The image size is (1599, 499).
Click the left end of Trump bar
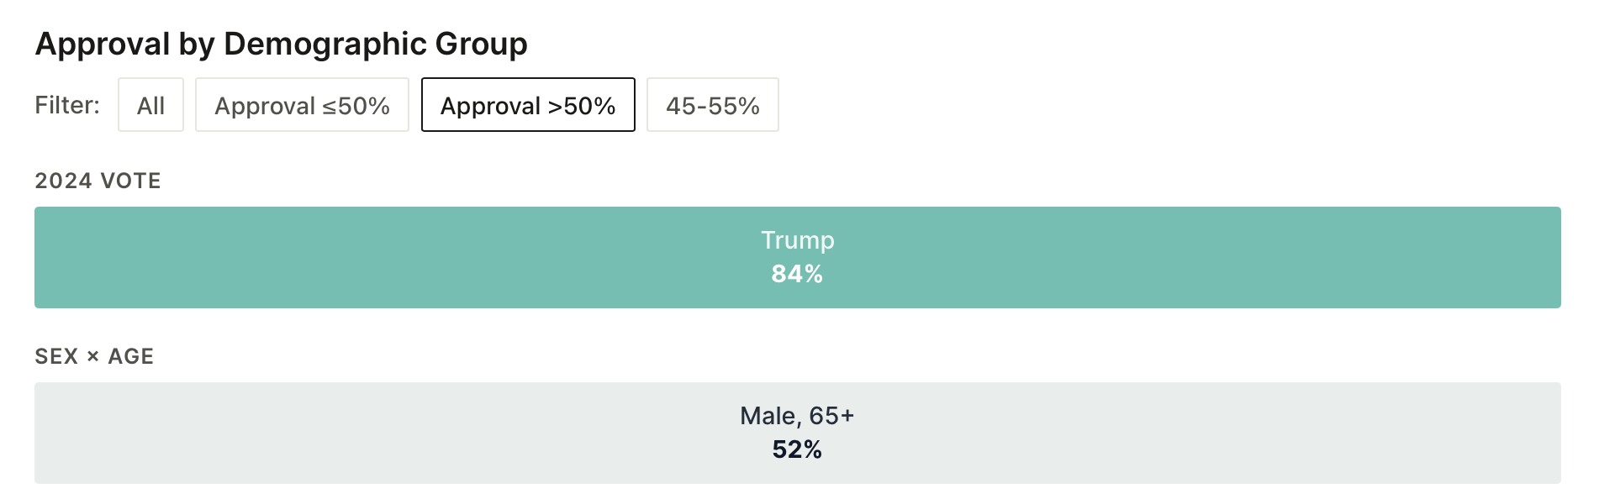tap(50, 257)
